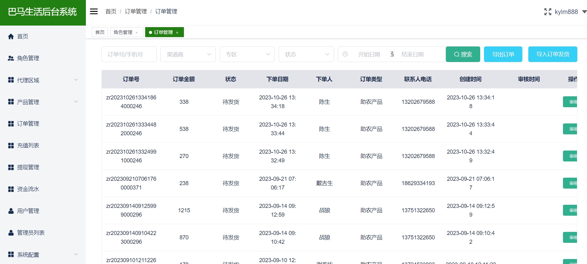Close the 订单管理 tab
Viewport: 587px width, 264px height.
click(x=177, y=32)
